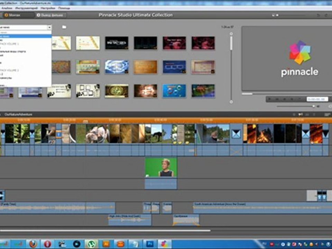Select the dog clip on the video track
The width and height of the screenshot is (332, 249).
pos(98,134)
